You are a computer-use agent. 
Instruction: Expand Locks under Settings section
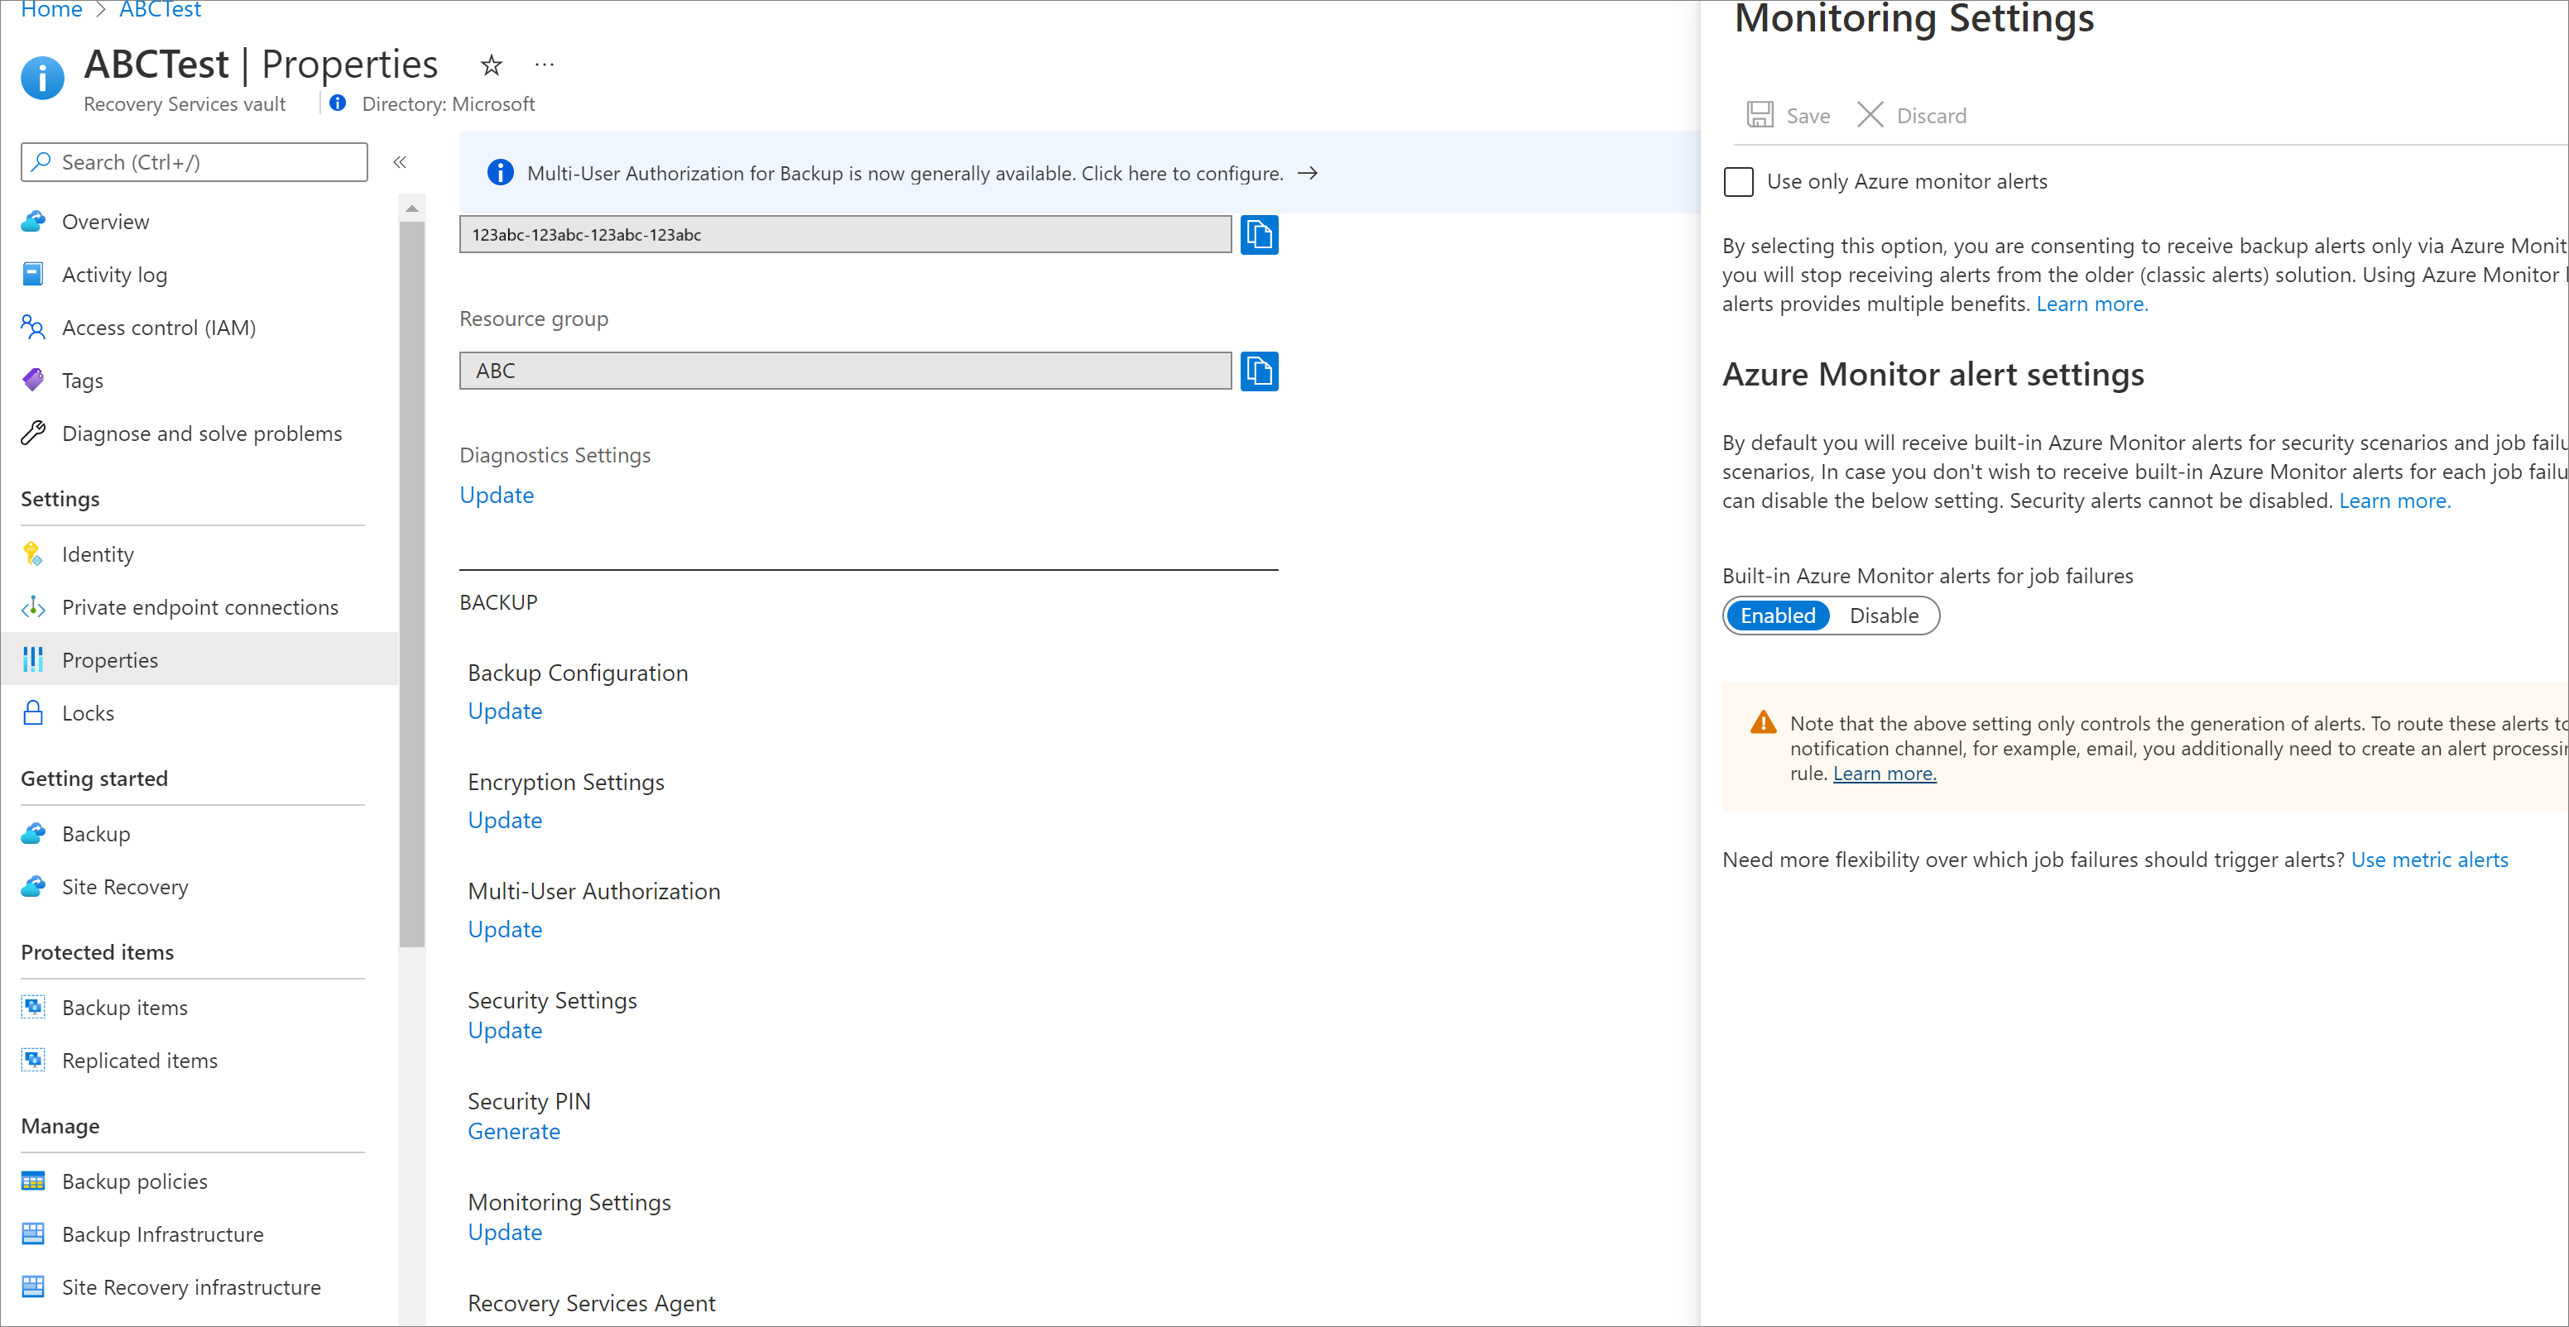point(86,711)
